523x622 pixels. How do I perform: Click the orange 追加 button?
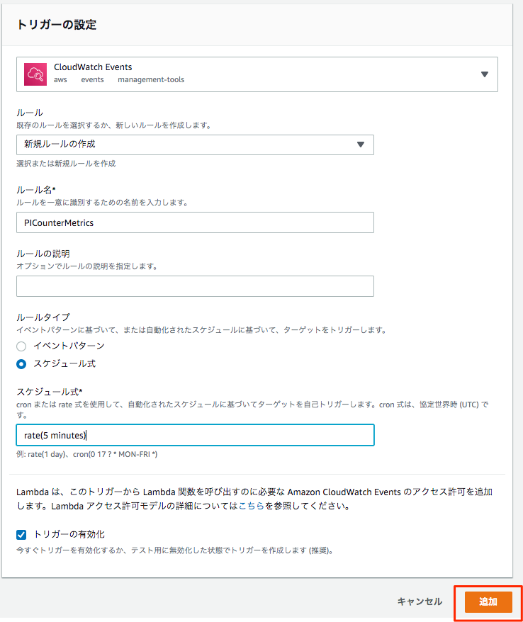(x=488, y=601)
